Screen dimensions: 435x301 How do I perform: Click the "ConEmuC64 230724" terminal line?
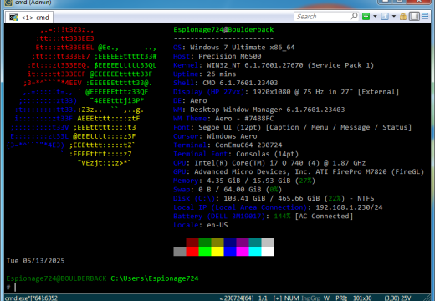pyautogui.click(x=248, y=145)
